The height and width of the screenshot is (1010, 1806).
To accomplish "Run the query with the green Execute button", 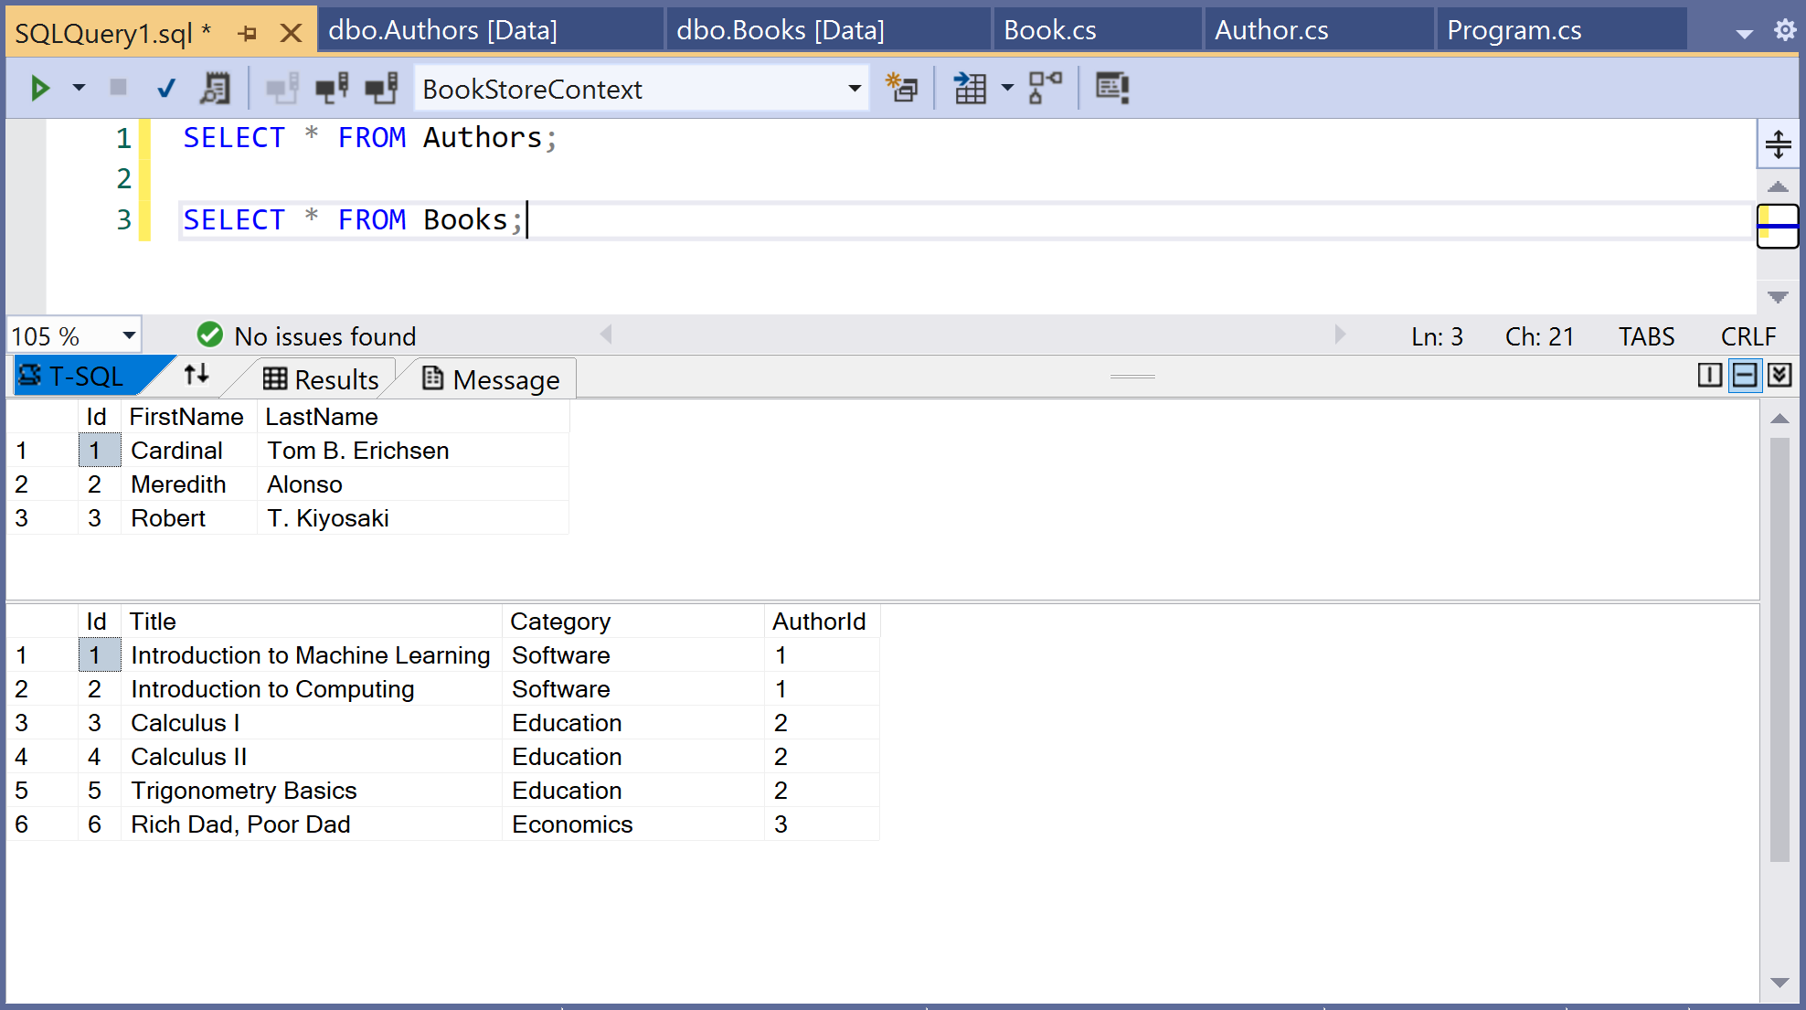I will pos(39,89).
